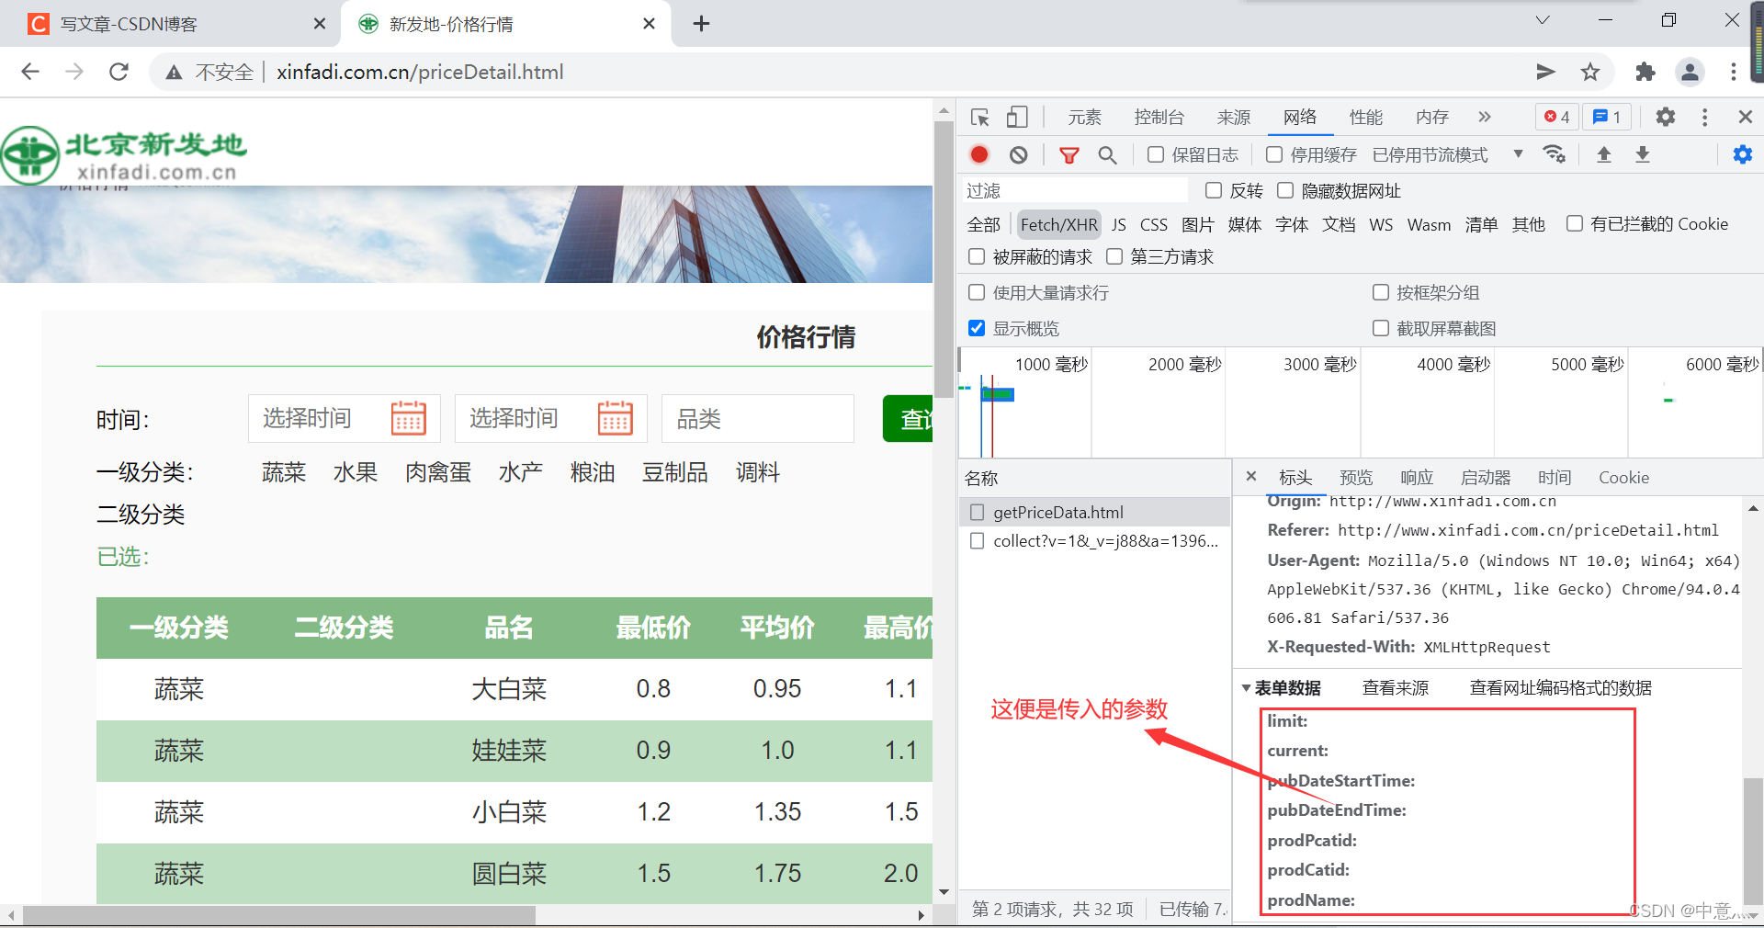Open the hidden DevTools panels chevron

1483,117
